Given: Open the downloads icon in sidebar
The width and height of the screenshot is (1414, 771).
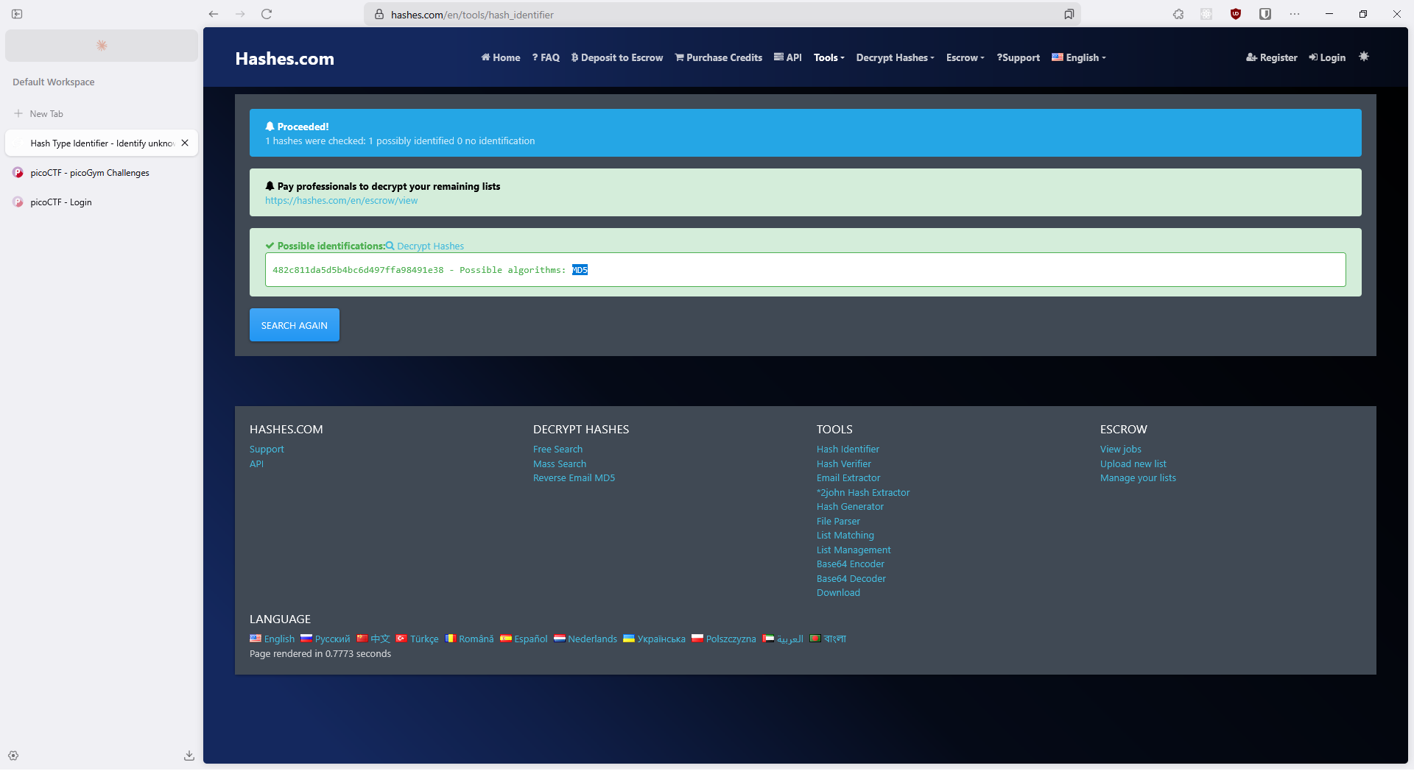Looking at the screenshot, I should point(189,756).
